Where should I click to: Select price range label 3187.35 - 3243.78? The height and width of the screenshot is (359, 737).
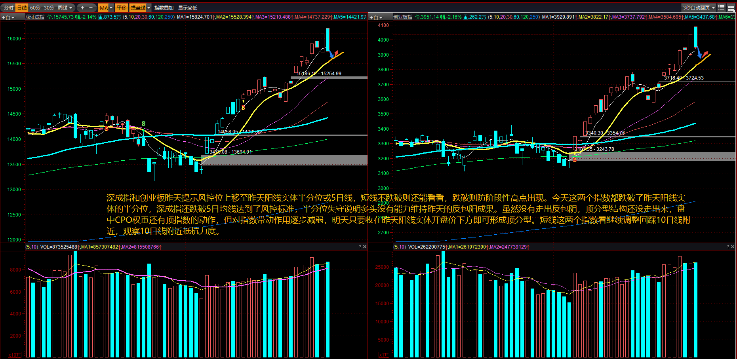point(594,149)
